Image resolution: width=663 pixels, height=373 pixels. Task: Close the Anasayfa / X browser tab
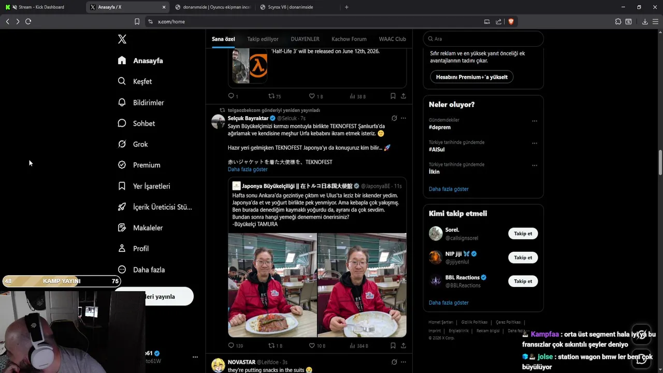[164, 7]
